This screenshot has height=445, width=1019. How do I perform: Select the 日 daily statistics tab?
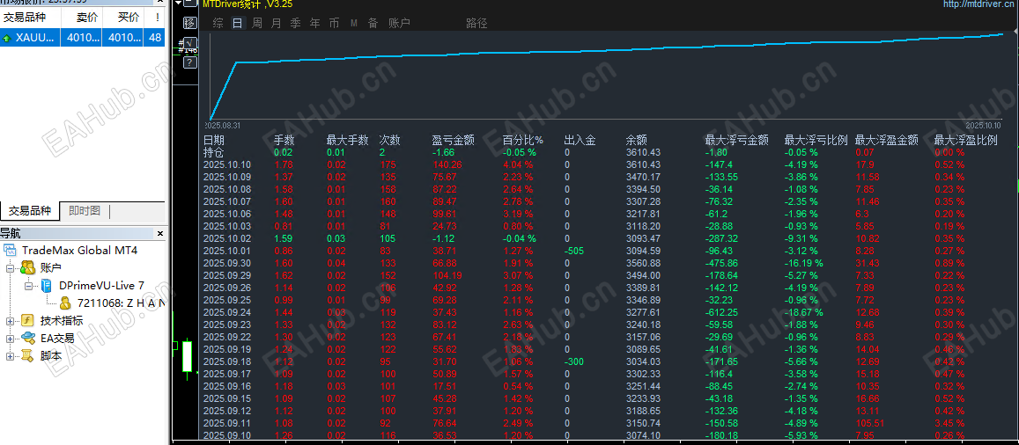click(238, 24)
